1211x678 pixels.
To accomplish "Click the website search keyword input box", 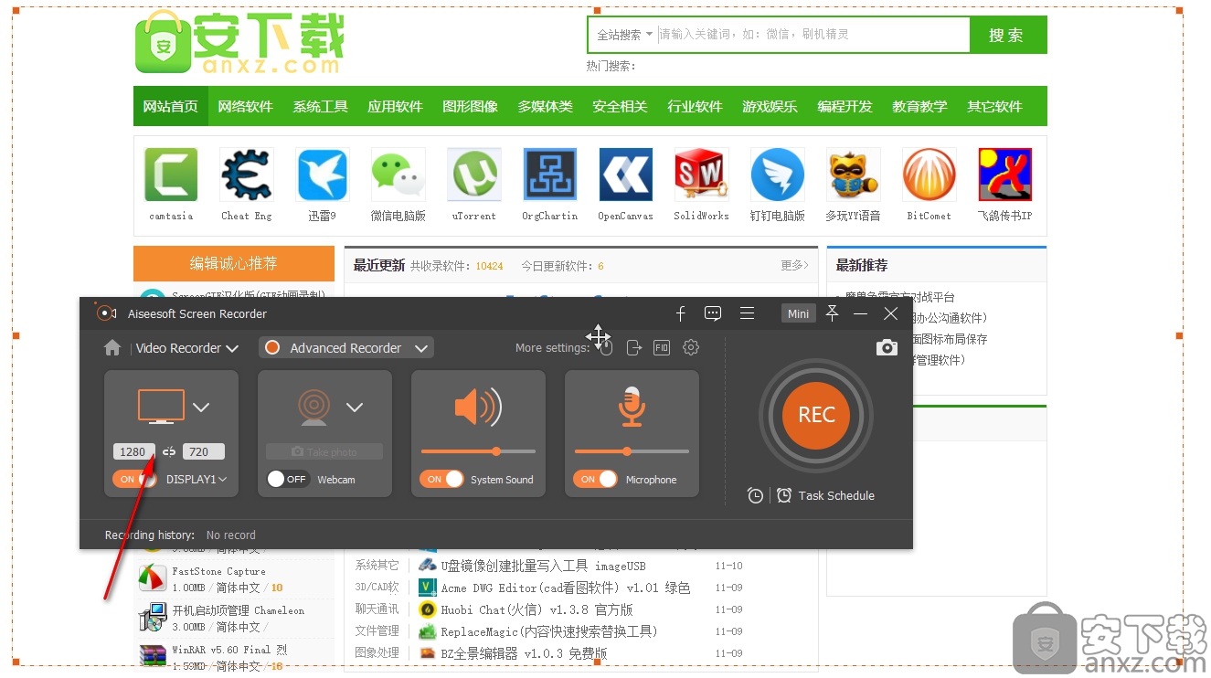I will pos(813,35).
